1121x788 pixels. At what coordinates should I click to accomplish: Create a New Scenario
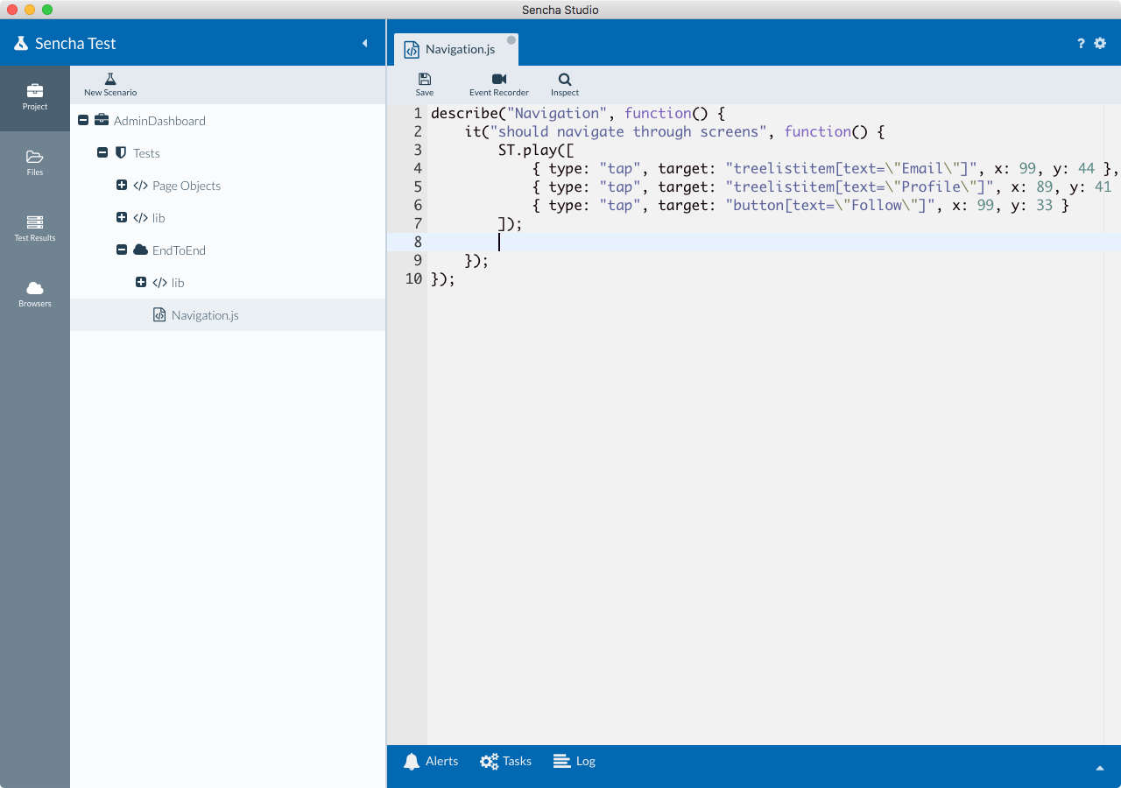110,85
